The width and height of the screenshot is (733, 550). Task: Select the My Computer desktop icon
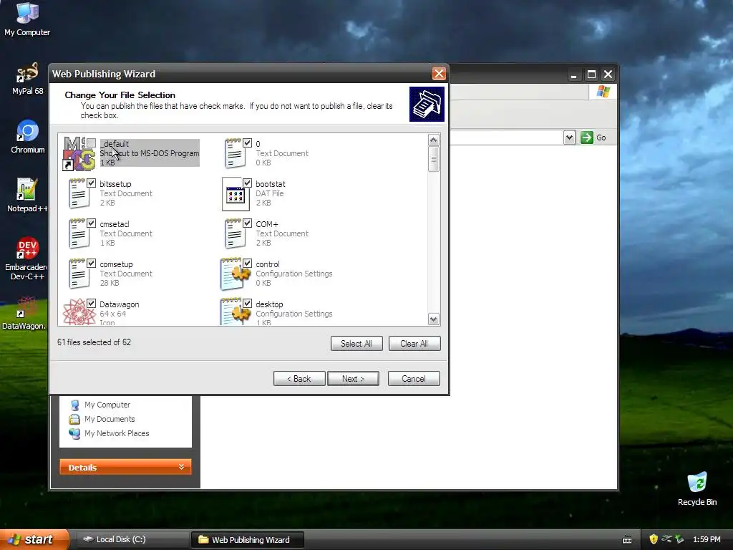pos(27,19)
